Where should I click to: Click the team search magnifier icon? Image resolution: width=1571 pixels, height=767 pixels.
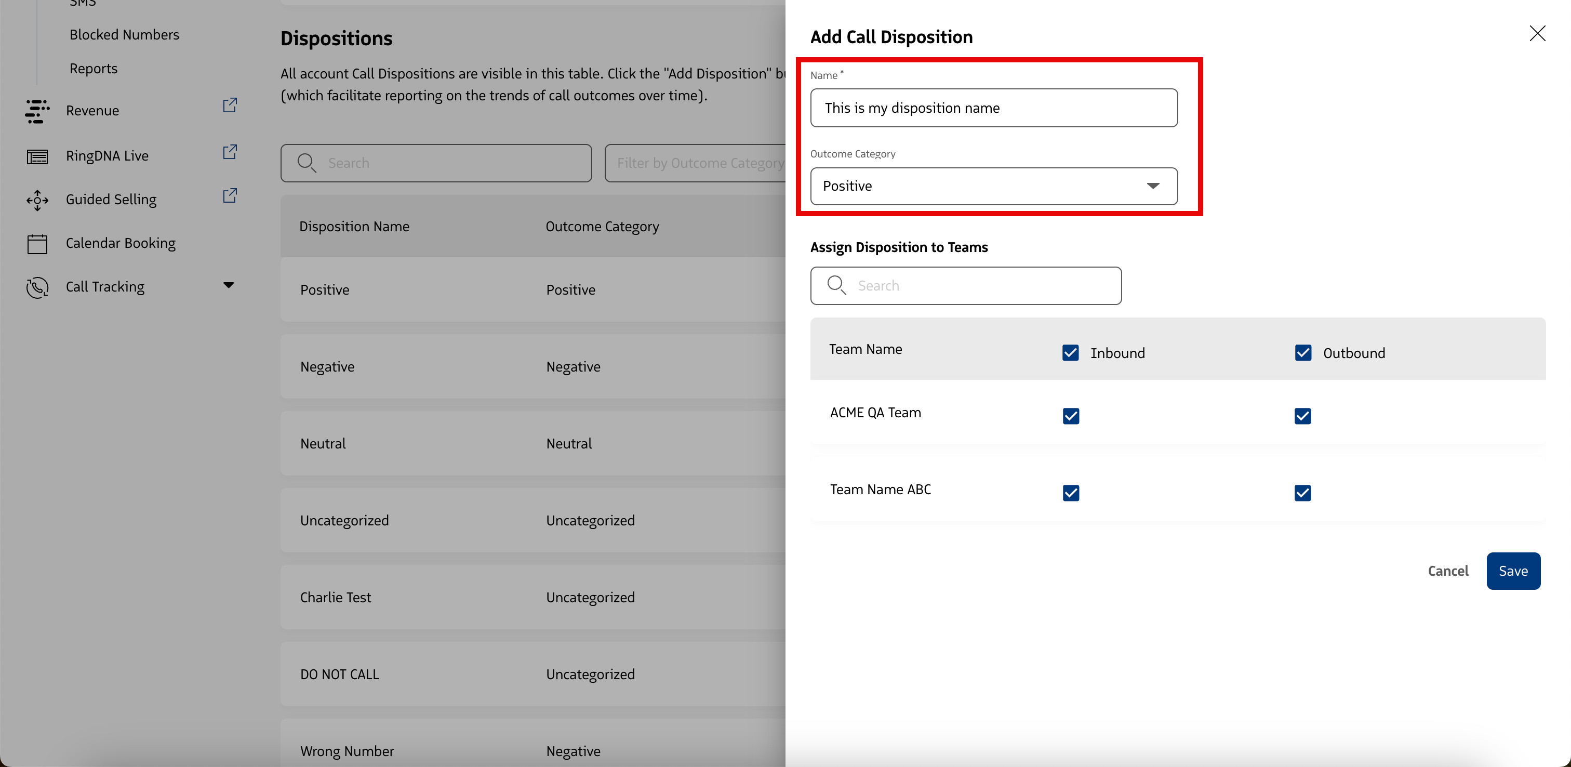pos(836,285)
